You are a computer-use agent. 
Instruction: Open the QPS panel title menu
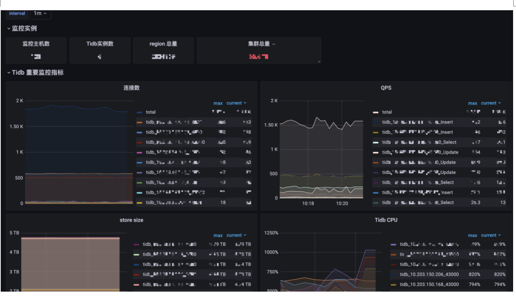(386, 88)
